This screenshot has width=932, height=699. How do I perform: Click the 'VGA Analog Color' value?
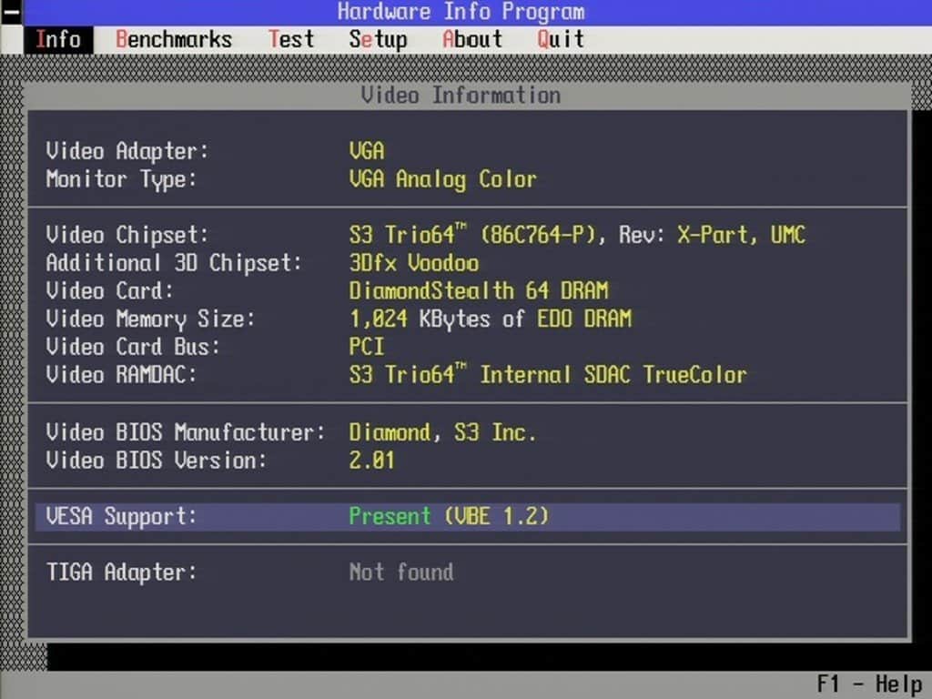pos(443,179)
